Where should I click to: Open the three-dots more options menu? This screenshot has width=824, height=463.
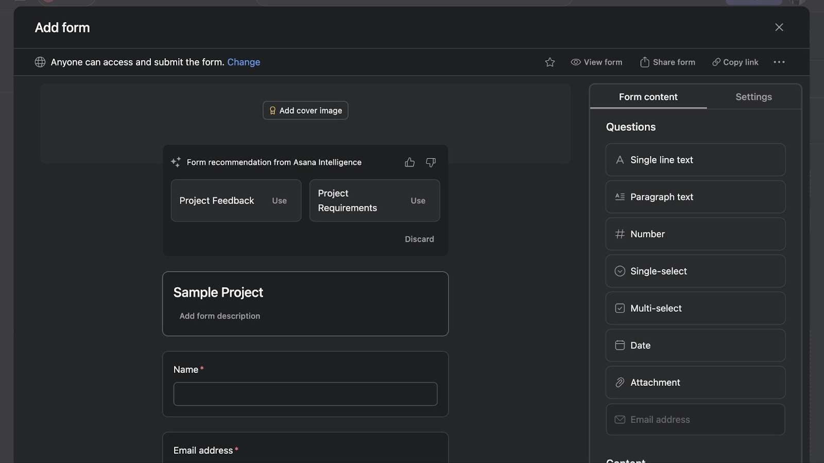pos(779,62)
